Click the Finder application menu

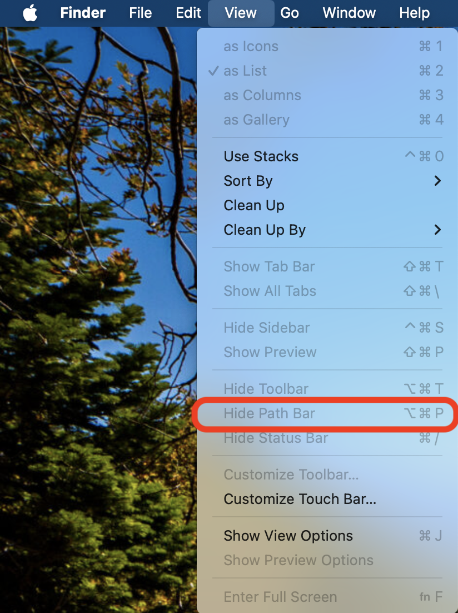pyautogui.click(x=83, y=13)
